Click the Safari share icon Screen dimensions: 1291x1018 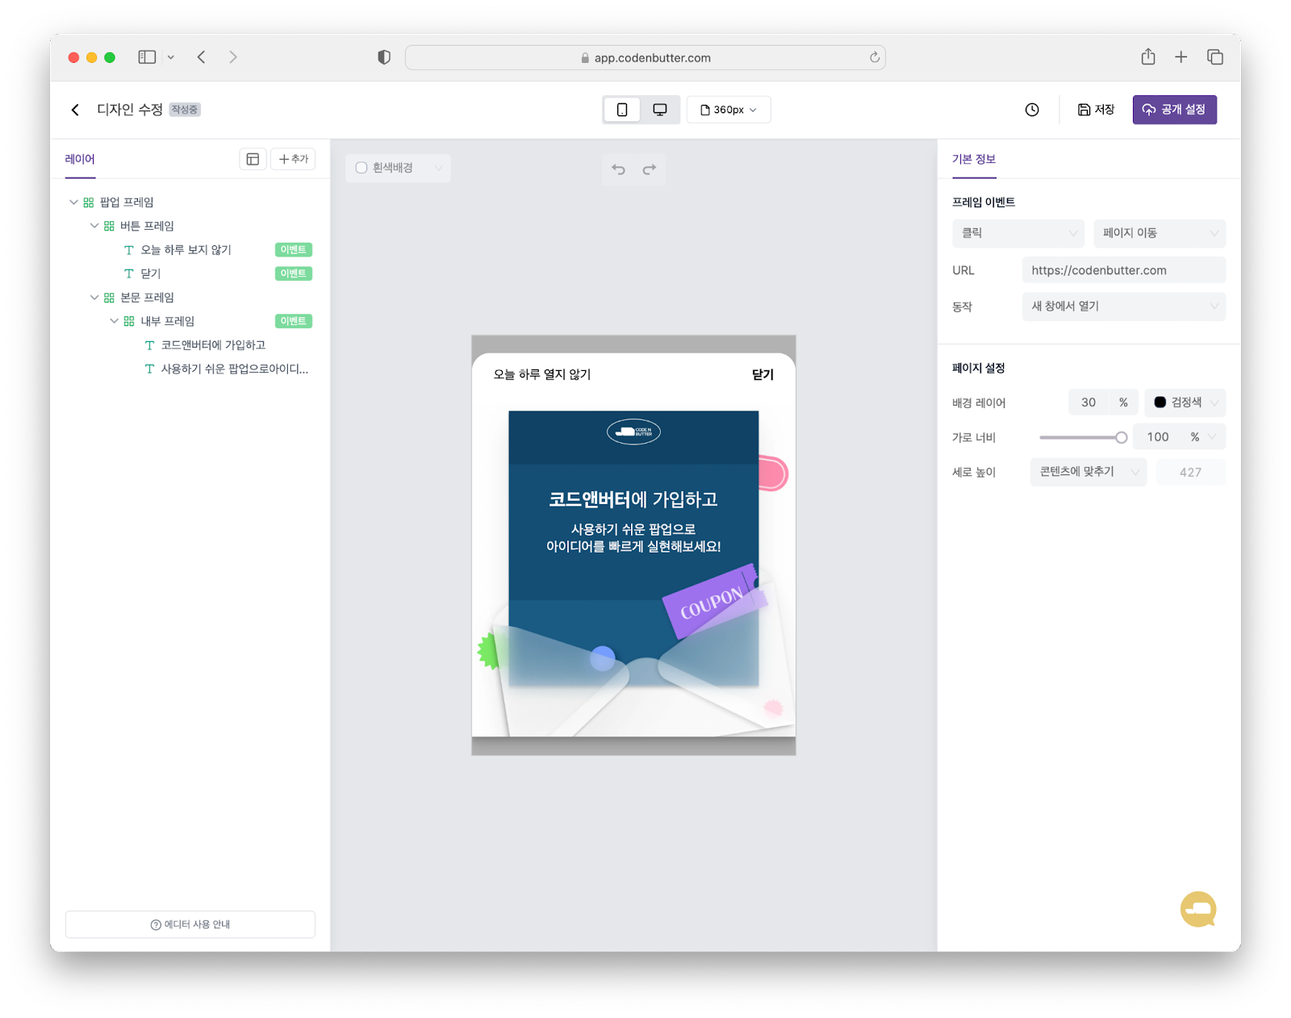pos(1148,56)
